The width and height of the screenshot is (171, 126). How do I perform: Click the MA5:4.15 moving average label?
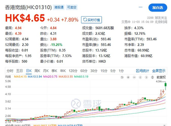[x=20, y=77]
